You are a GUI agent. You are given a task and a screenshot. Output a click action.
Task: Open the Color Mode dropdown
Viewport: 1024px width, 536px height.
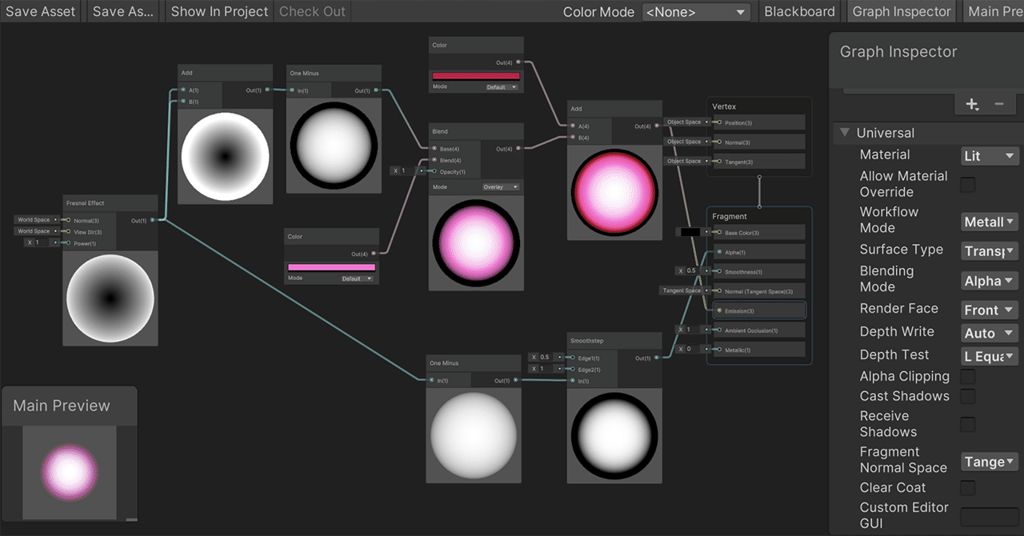(x=696, y=11)
